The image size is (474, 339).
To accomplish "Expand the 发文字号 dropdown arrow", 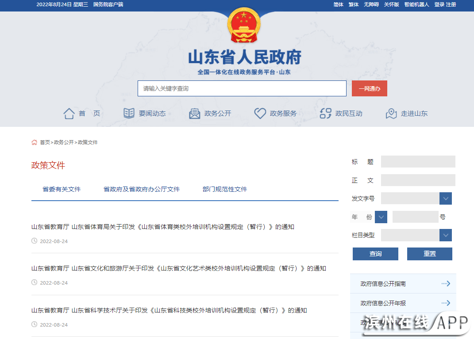I will click(445, 198).
